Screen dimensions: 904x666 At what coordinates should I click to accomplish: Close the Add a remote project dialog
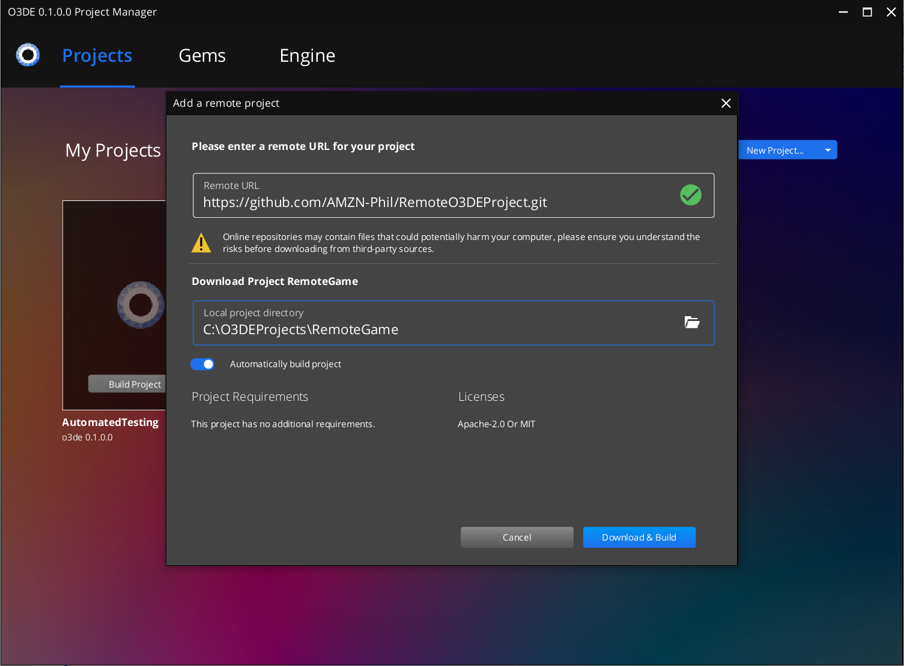[726, 103]
